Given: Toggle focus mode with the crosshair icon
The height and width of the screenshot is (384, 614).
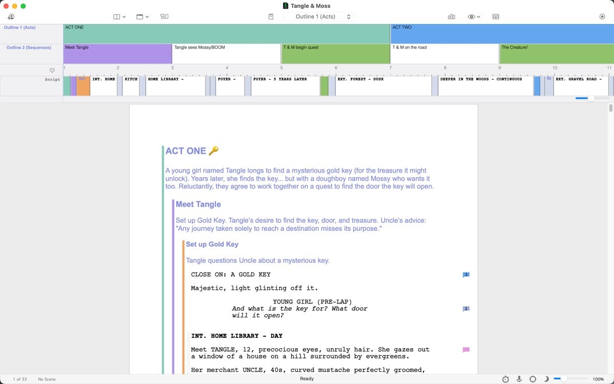Looking at the screenshot, I should coord(533,379).
